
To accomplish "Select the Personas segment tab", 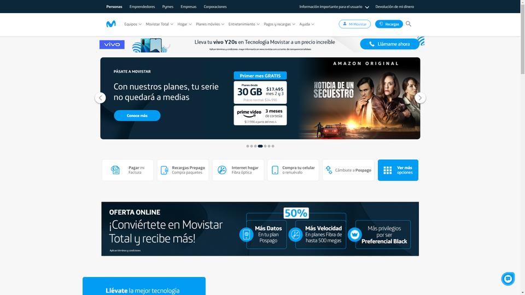I will pos(114,7).
